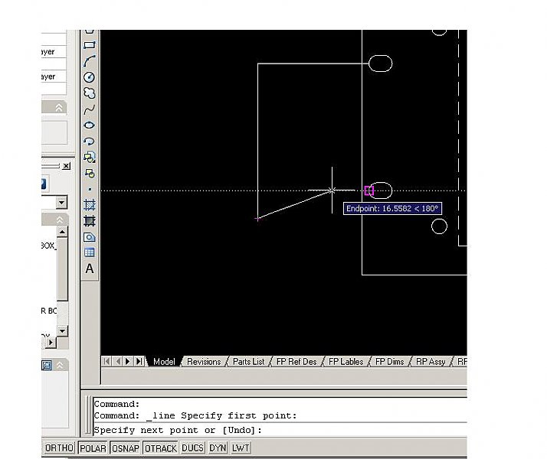Select the Gradient fill tool
Viewport: 547px width, 459px height.
(x=90, y=221)
